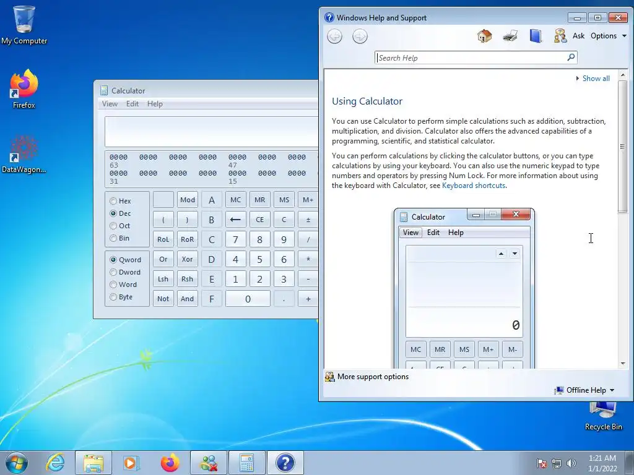Switch to Help and Support taskbar button
Screen dimensions: 634x475
click(285, 463)
